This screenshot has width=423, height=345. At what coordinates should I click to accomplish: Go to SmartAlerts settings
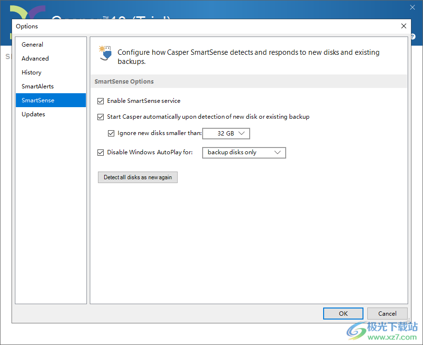[x=37, y=86]
